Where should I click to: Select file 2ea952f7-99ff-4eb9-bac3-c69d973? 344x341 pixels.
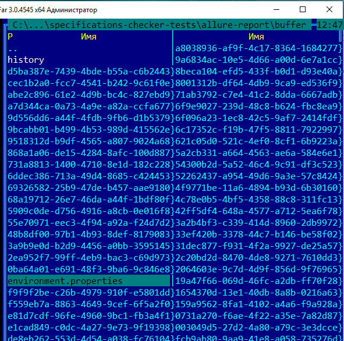tap(88, 257)
